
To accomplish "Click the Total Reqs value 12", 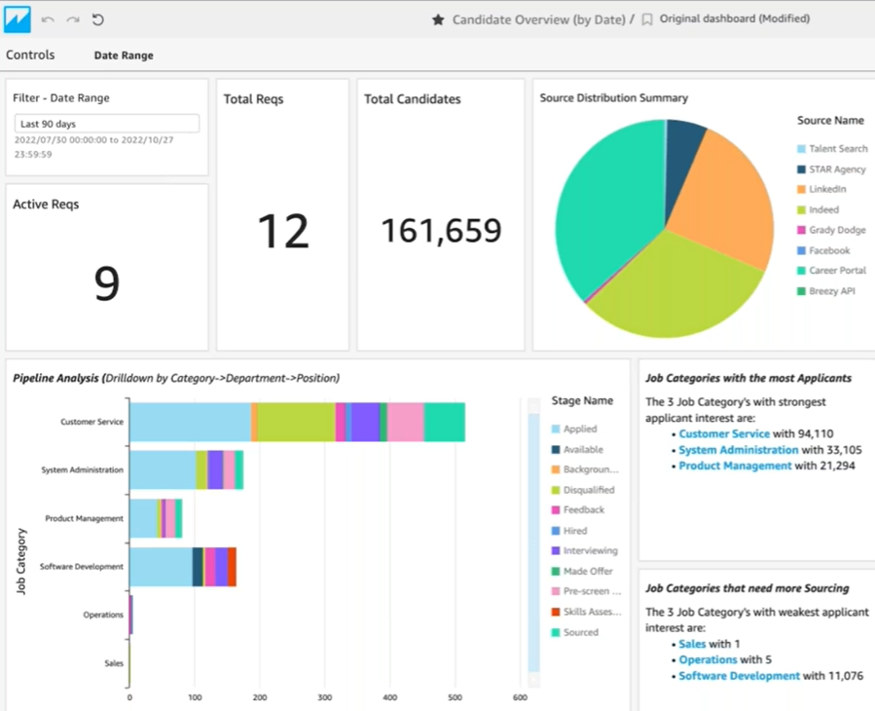I will (x=283, y=231).
